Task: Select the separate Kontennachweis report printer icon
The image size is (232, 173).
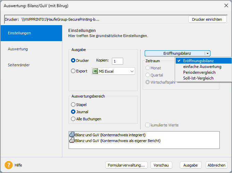Action: coord(72,140)
